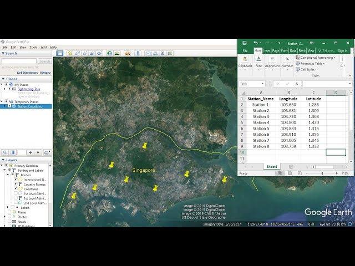
Task: Move selected place up with arrow button
Action: click(x=31, y=152)
